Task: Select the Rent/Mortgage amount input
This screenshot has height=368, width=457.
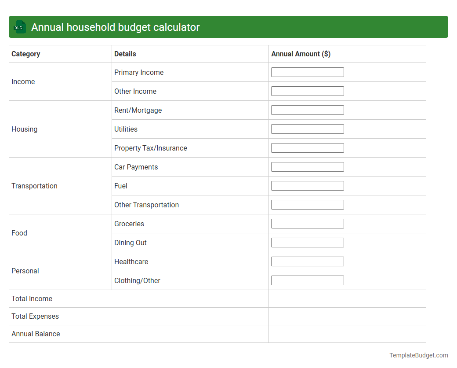Action: 307,110
